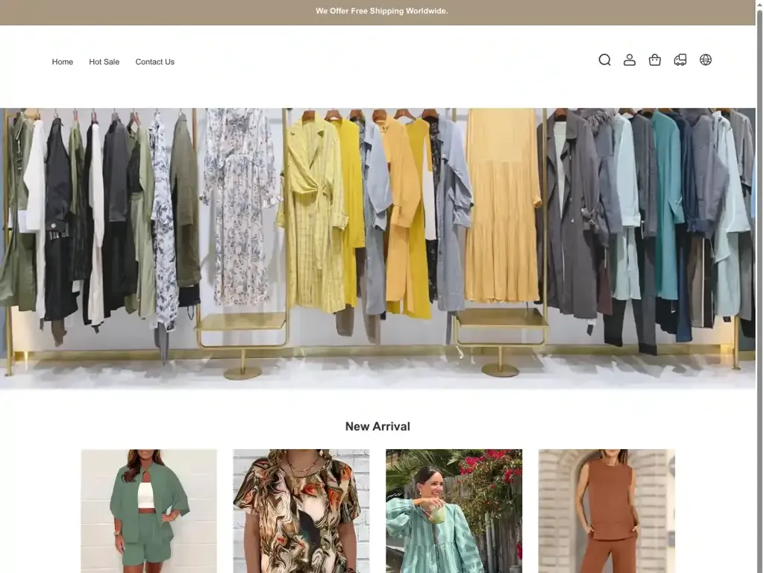
Task: Open the Hot Sale menu item
Action: coord(104,62)
